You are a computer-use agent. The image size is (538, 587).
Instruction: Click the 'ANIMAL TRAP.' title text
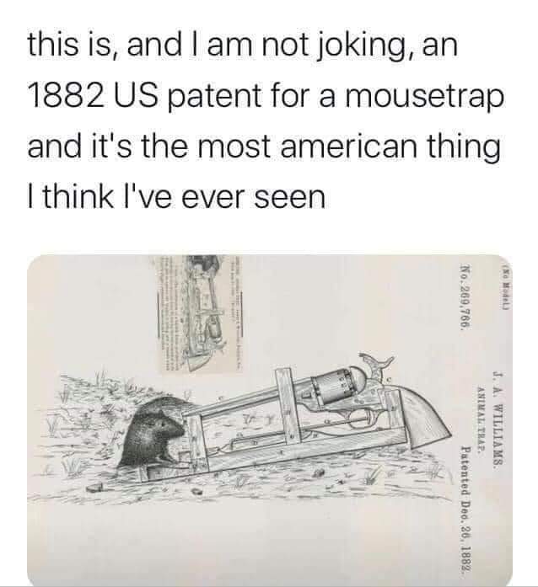(x=481, y=419)
